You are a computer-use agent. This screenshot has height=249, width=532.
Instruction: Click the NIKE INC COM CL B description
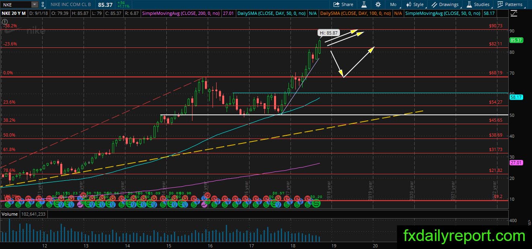pos(72,4)
